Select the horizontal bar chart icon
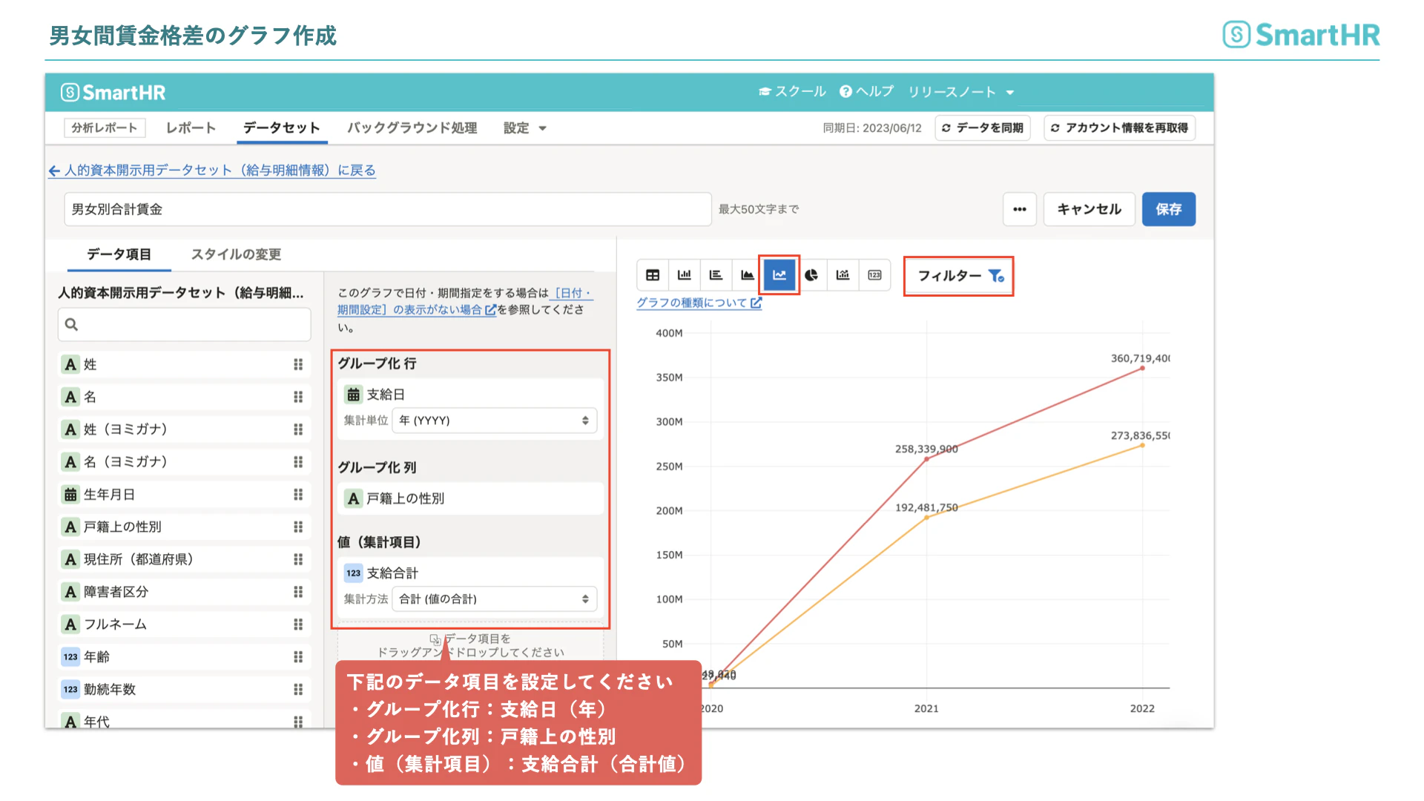 (716, 275)
